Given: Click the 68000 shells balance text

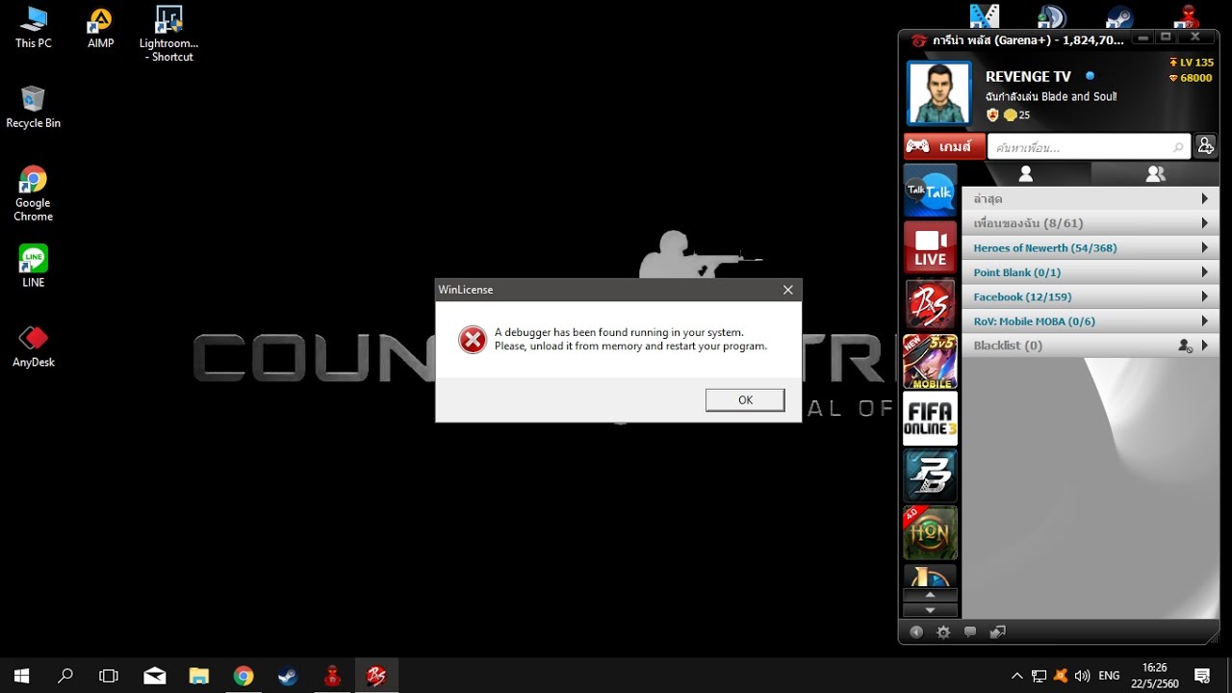Looking at the screenshot, I should click(x=1196, y=78).
